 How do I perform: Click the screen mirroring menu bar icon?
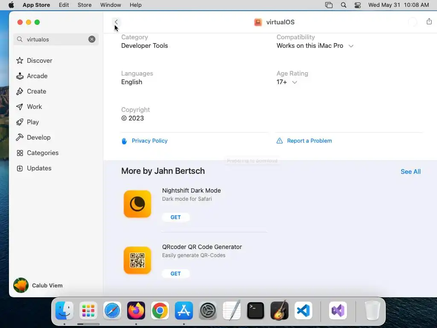click(329, 5)
